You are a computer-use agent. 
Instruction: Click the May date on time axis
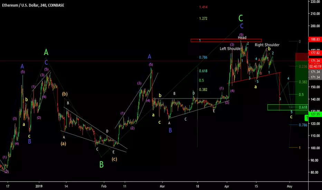[x=290, y=186]
